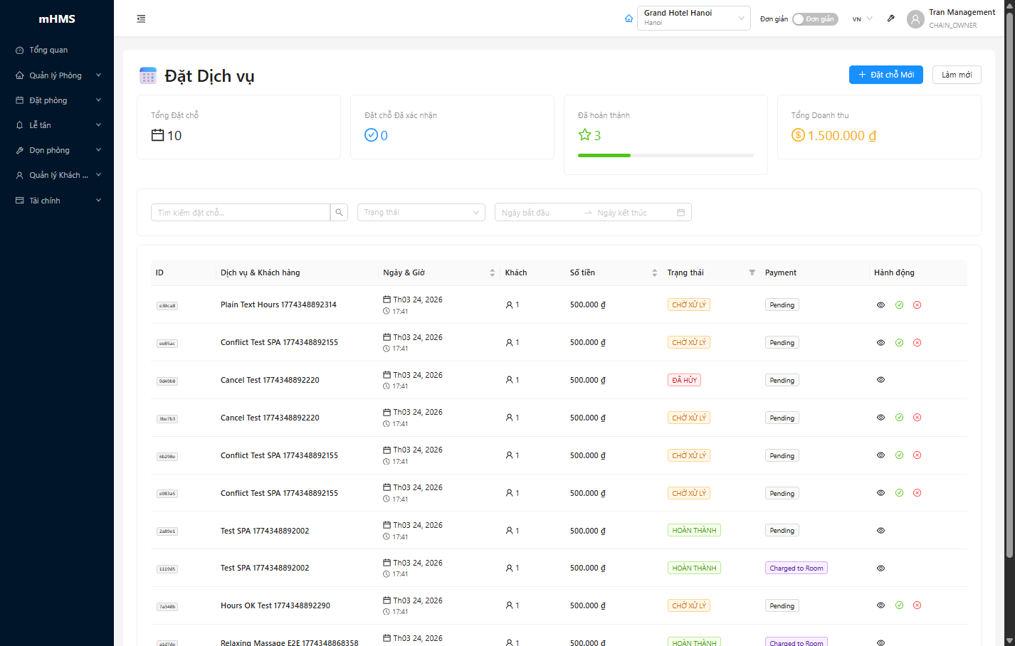Click the Đặt chỗ Mới button
1015x646 pixels.
click(x=885, y=75)
